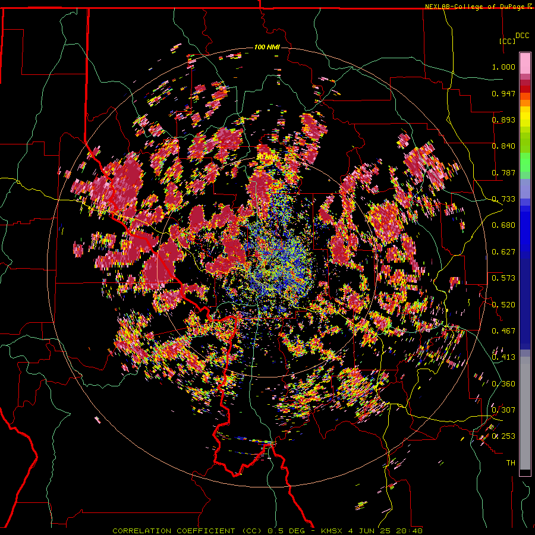Click the 4 JUN 25 date in caption

tap(370, 531)
